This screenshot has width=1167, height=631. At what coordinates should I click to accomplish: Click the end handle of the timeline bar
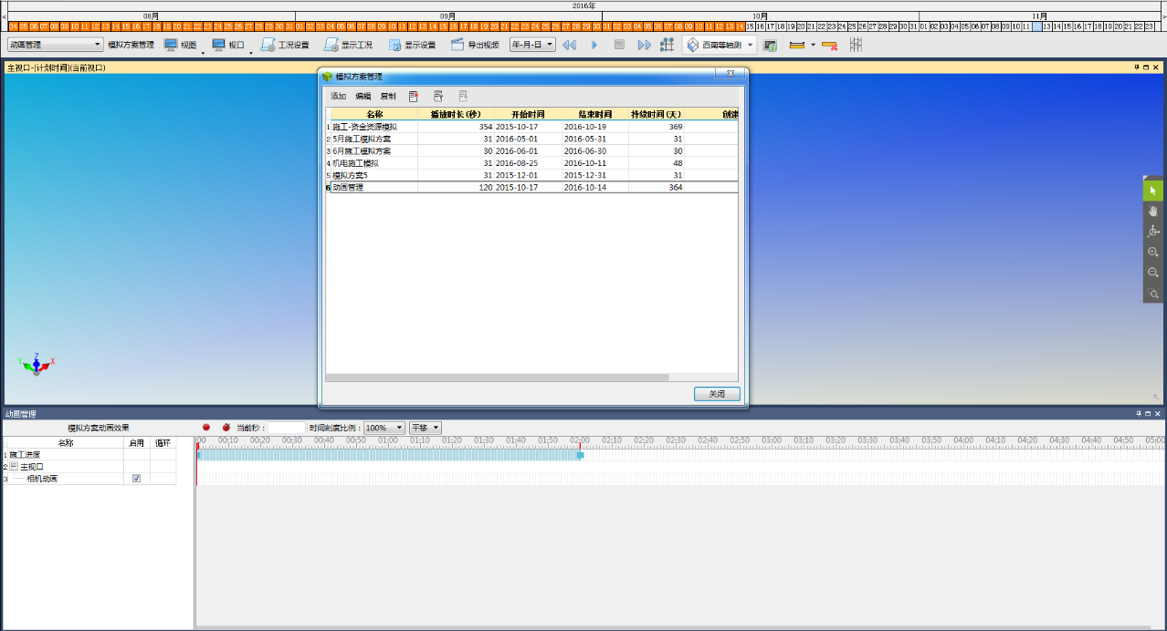click(580, 455)
